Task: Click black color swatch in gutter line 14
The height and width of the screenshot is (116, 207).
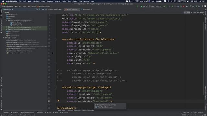Action: tap(52, 53)
